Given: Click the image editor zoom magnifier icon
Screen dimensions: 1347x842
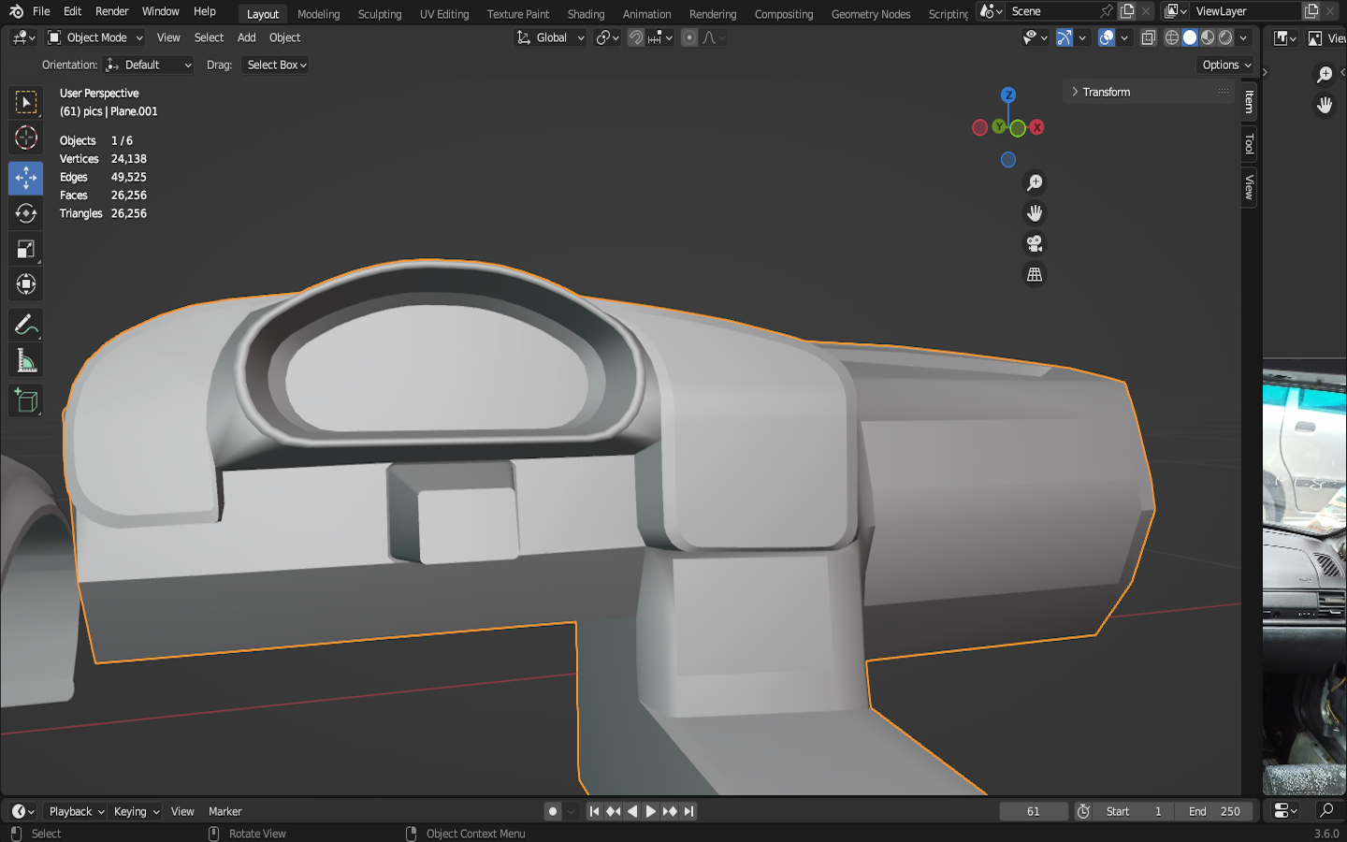Looking at the screenshot, I should coord(1325,74).
